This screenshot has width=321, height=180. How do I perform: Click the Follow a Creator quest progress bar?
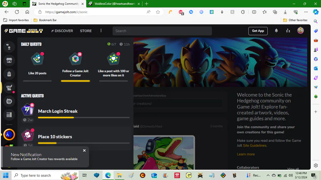(75, 81)
